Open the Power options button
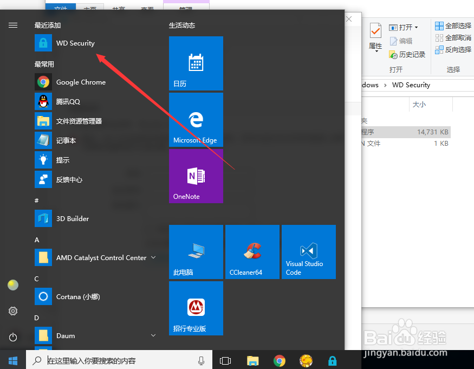Image resolution: width=474 pixels, height=369 pixels. coord(12,337)
